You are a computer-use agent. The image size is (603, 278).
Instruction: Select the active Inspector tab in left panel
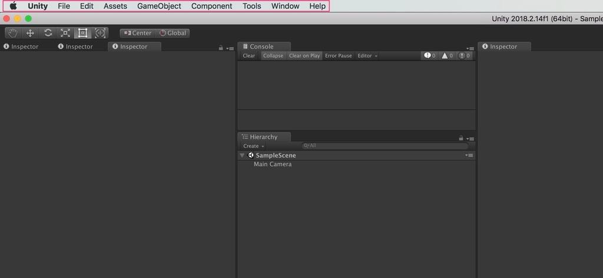point(134,46)
